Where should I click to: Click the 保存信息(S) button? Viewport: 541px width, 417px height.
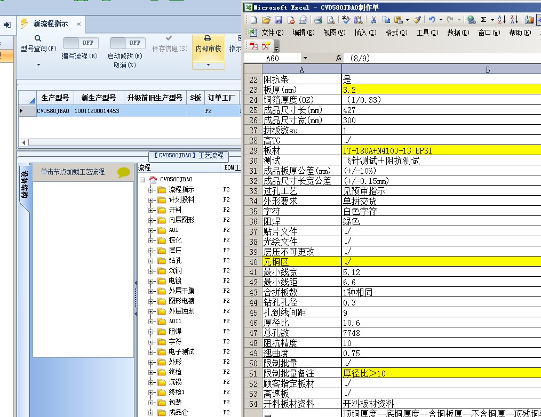click(x=170, y=44)
